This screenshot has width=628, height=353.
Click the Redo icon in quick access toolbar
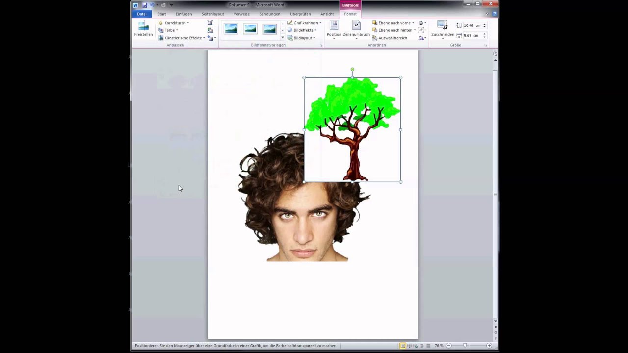pos(163,5)
